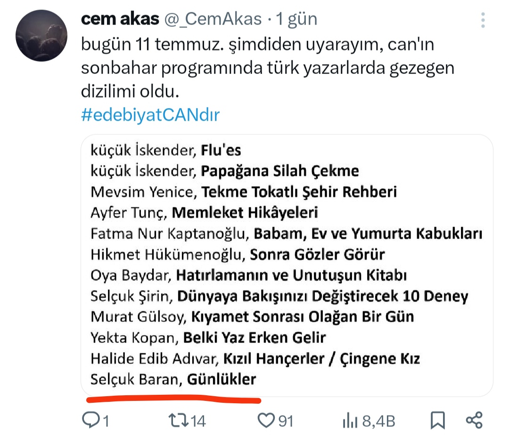Click the reply count number 1
The height and width of the screenshot is (440, 509).
(106, 421)
